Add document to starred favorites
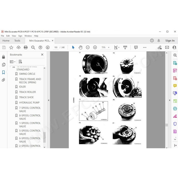The image size is (178, 178). point(11,47)
